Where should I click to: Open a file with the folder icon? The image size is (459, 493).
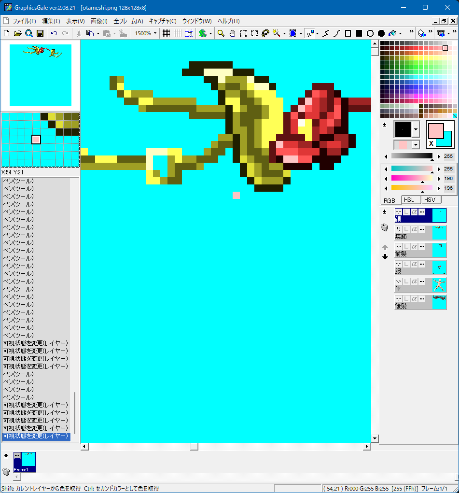click(x=17, y=33)
